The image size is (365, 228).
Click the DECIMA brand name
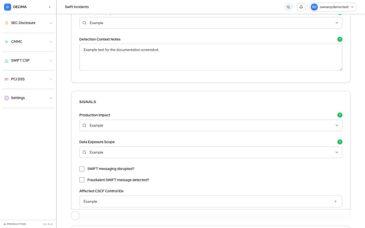click(x=20, y=7)
